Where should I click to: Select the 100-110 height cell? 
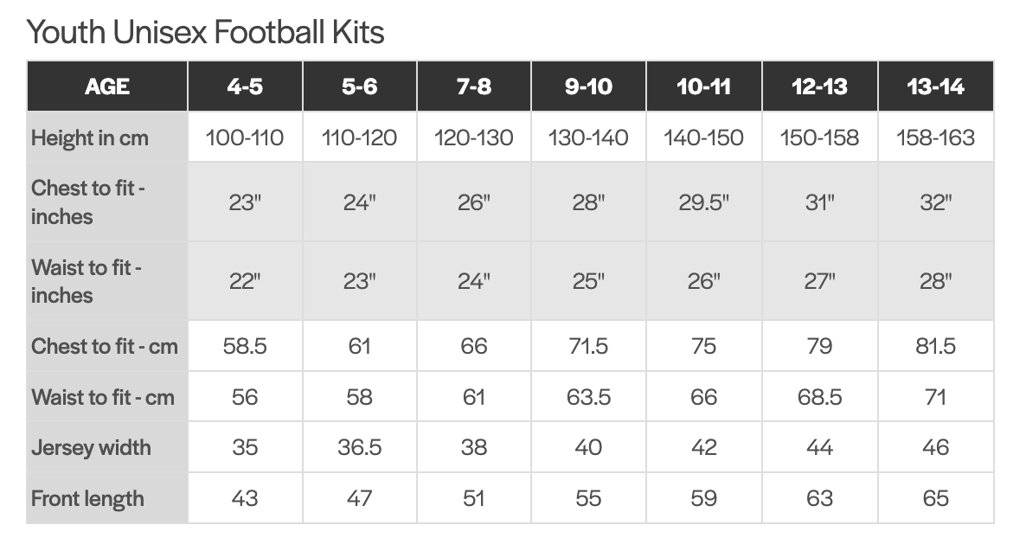(245, 138)
